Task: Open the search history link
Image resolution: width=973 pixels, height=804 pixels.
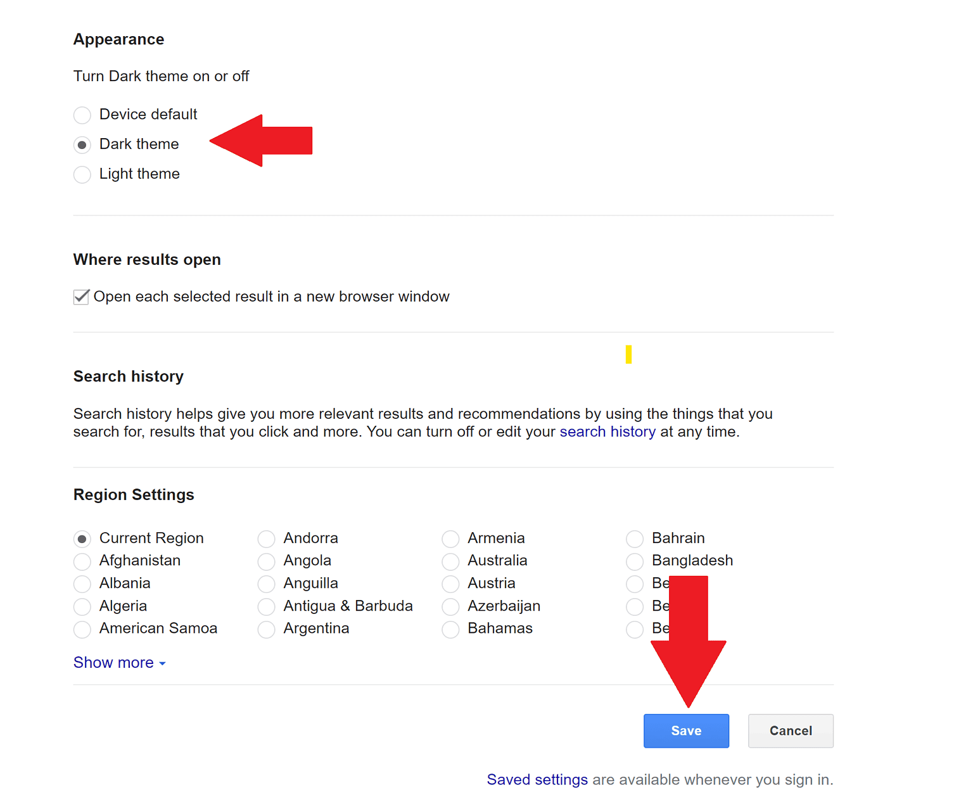Action: click(x=607, y=432)
